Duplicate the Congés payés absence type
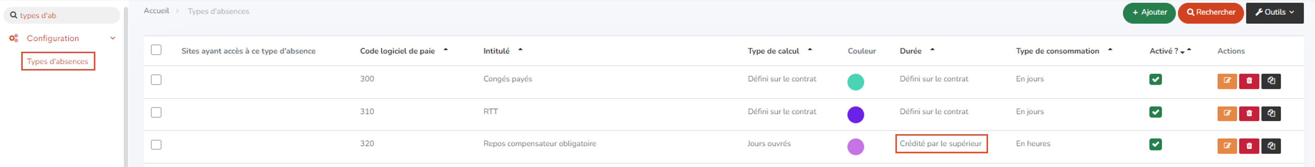The image size is (1315, 167). 1270,81
